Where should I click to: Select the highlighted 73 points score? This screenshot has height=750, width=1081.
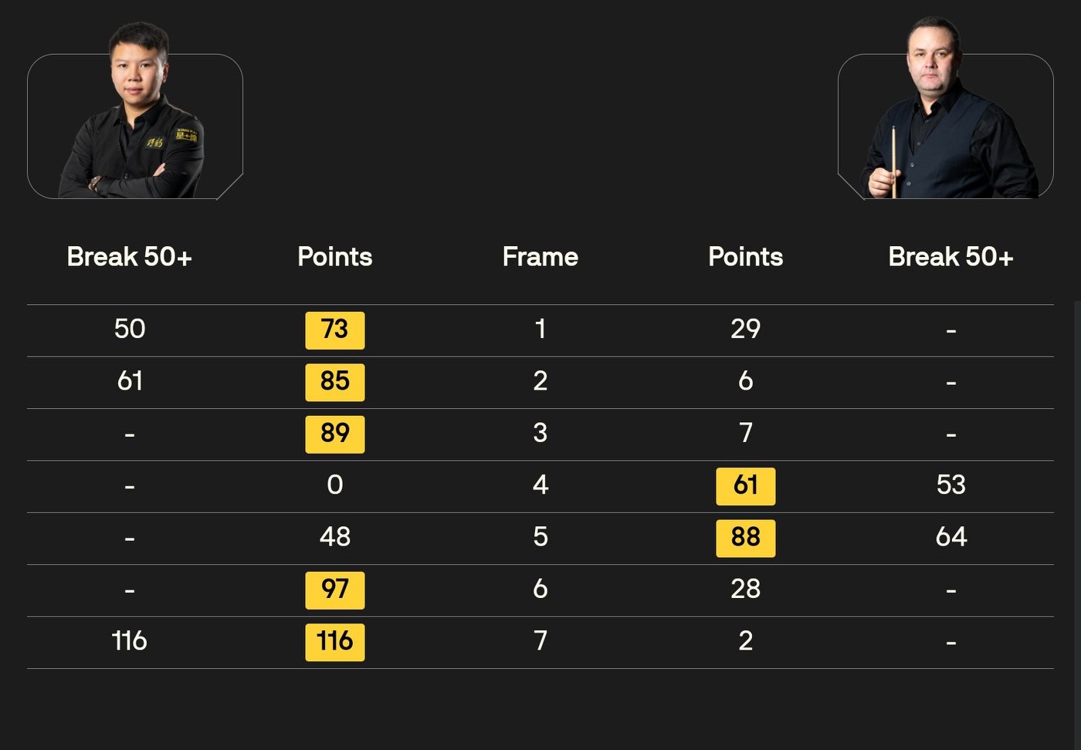coord(334,329)
